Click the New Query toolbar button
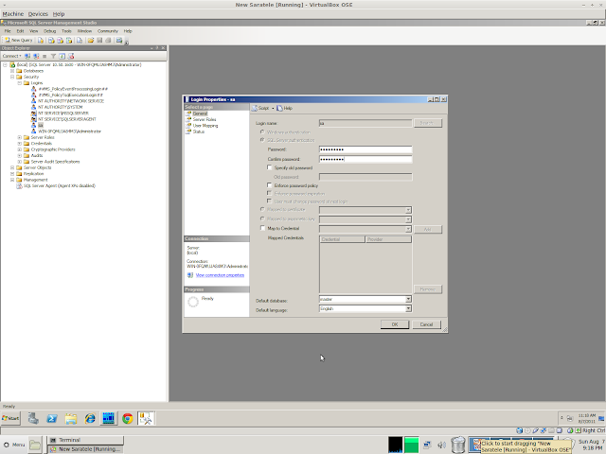The height and width of the screenshot is (454, 606). 19,40
